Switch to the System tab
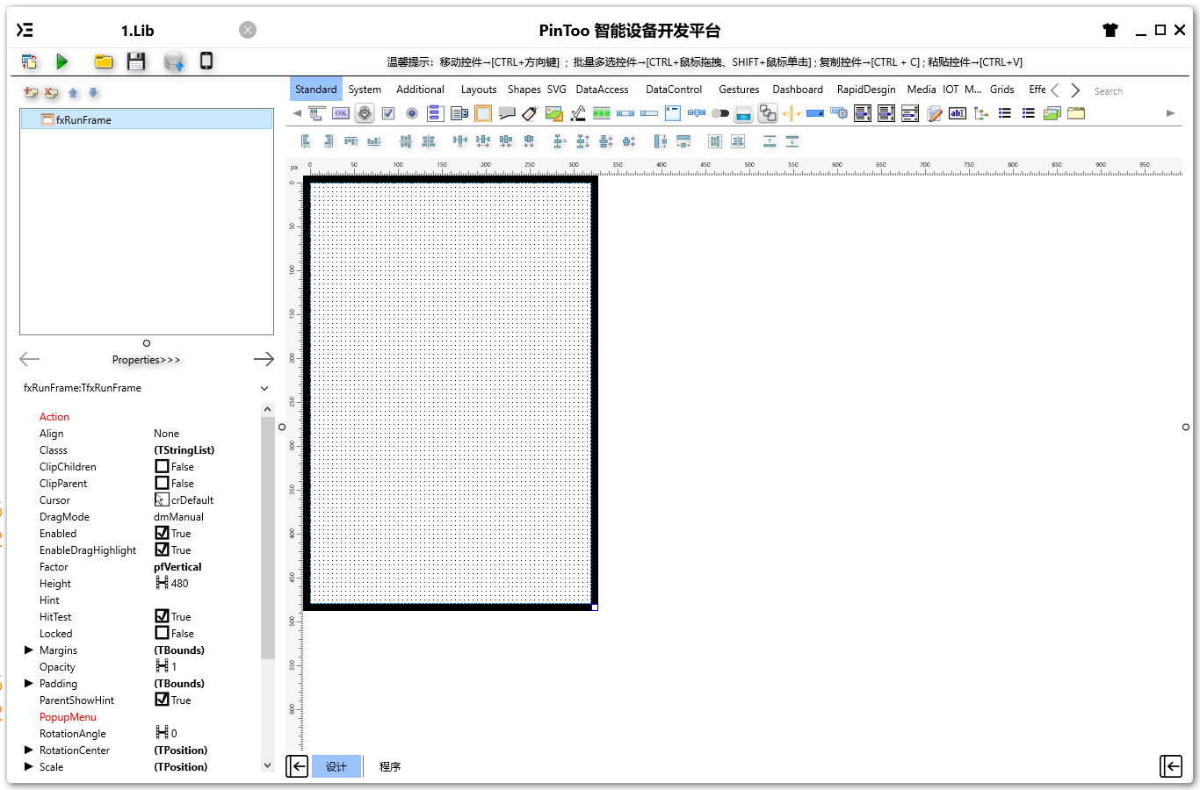This screenshot has height=790, width=1200. pos(365,90)
